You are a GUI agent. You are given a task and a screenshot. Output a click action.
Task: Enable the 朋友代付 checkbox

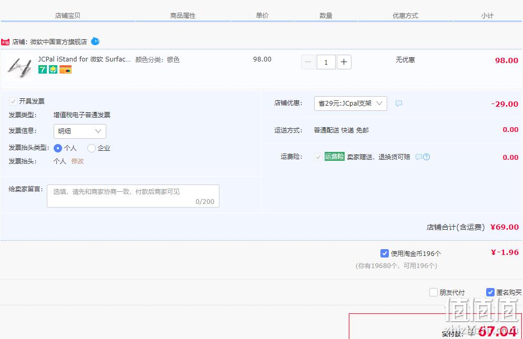click(433, 292)
